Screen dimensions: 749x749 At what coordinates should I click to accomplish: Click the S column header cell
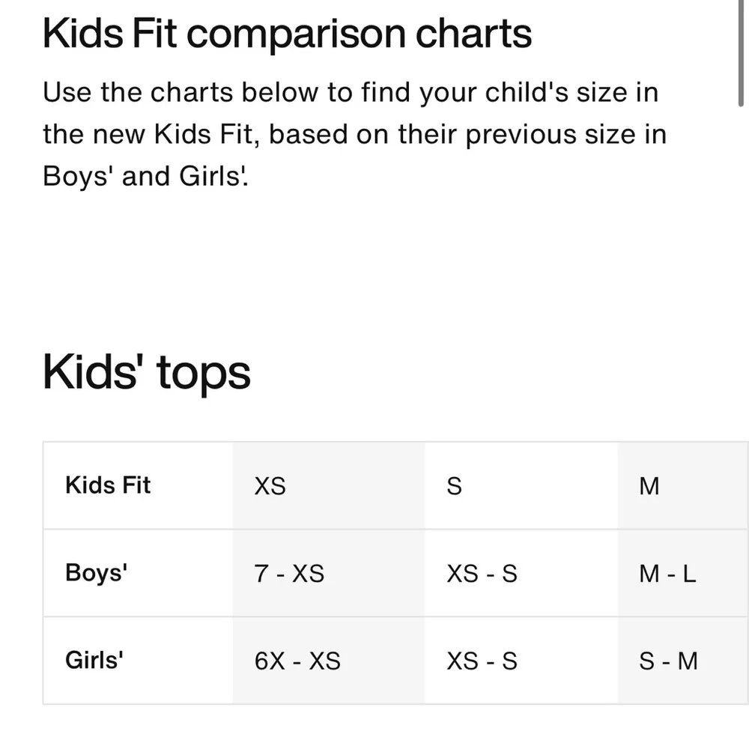point(521,485)
